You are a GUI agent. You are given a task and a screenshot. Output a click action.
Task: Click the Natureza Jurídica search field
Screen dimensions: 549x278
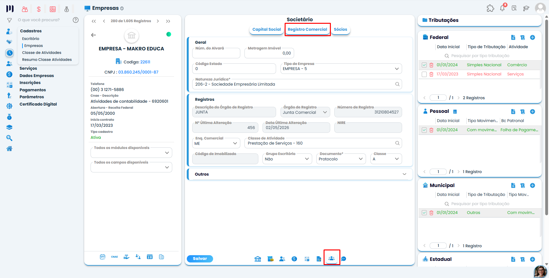(297, 84)
